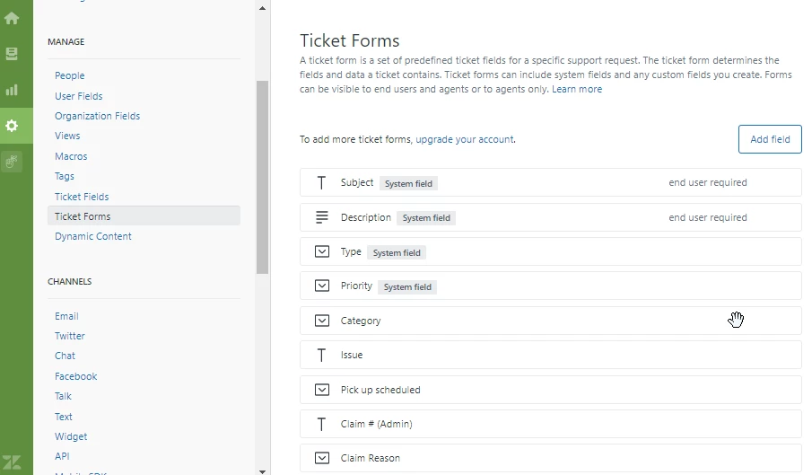
Task: Open the apps icon below the gear
Action: 12,162
